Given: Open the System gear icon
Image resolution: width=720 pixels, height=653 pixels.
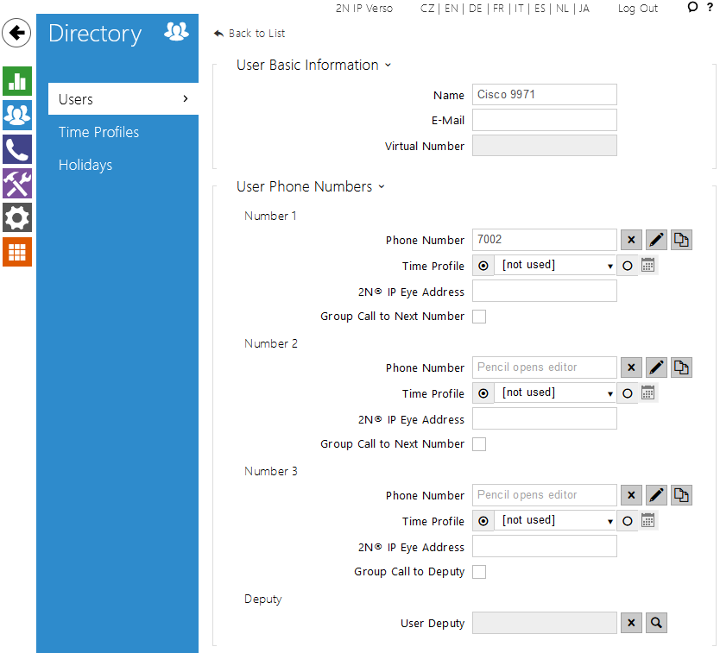Looking at the screenshot, I should coord(16,218).
